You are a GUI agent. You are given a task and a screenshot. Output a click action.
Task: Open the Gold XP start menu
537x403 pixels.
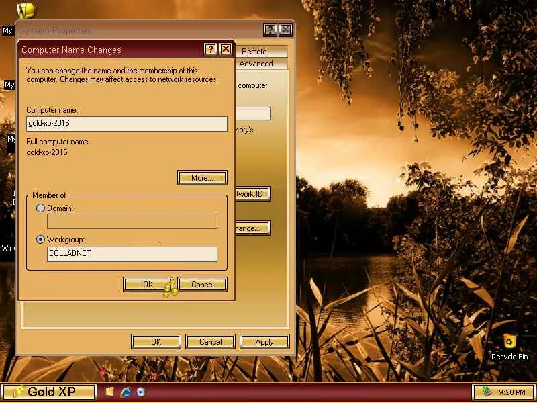[x=48, y=392]
